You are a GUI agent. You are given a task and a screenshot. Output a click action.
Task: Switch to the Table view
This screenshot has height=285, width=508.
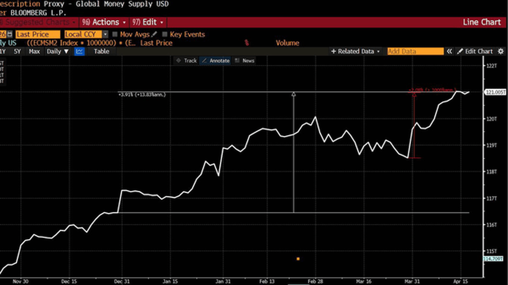[x=101, y=51]
